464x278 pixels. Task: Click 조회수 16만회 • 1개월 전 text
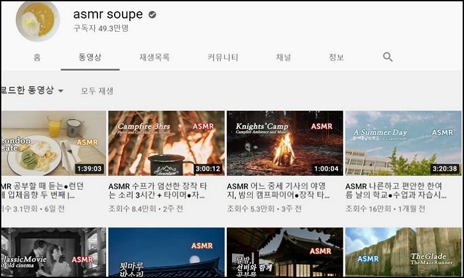[x=385, y=209]
